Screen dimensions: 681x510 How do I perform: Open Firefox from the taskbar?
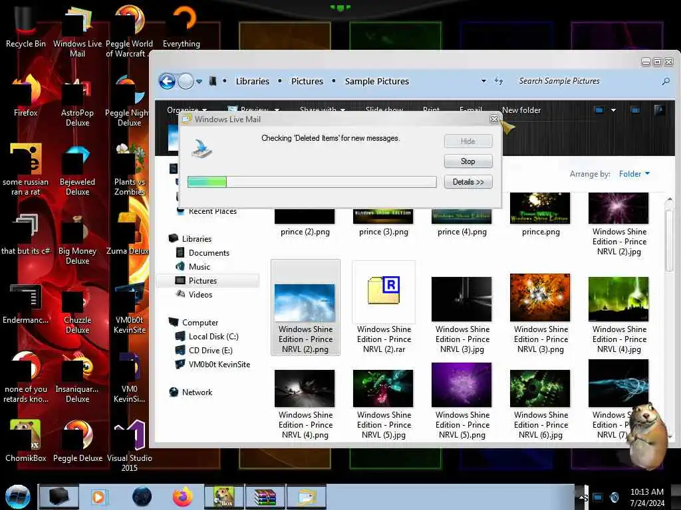183,497
